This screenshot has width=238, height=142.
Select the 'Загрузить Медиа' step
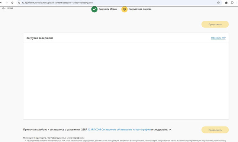(108, 9)
